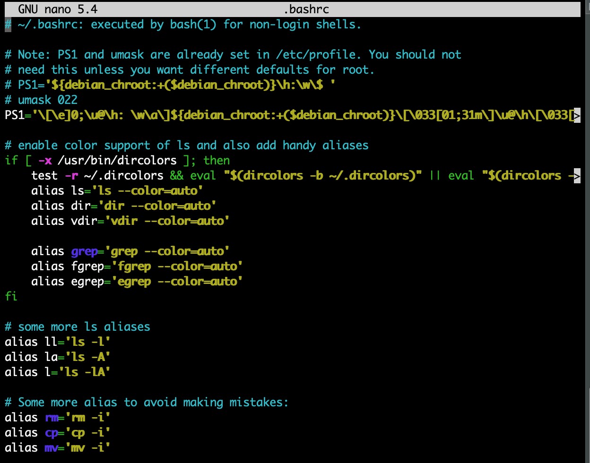
Task: Click the overflow marker ending the test -r line
Action: coord(576,175)
